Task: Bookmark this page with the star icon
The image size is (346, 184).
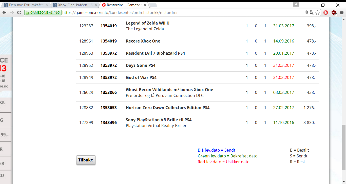Action: (x=318, y=12)
